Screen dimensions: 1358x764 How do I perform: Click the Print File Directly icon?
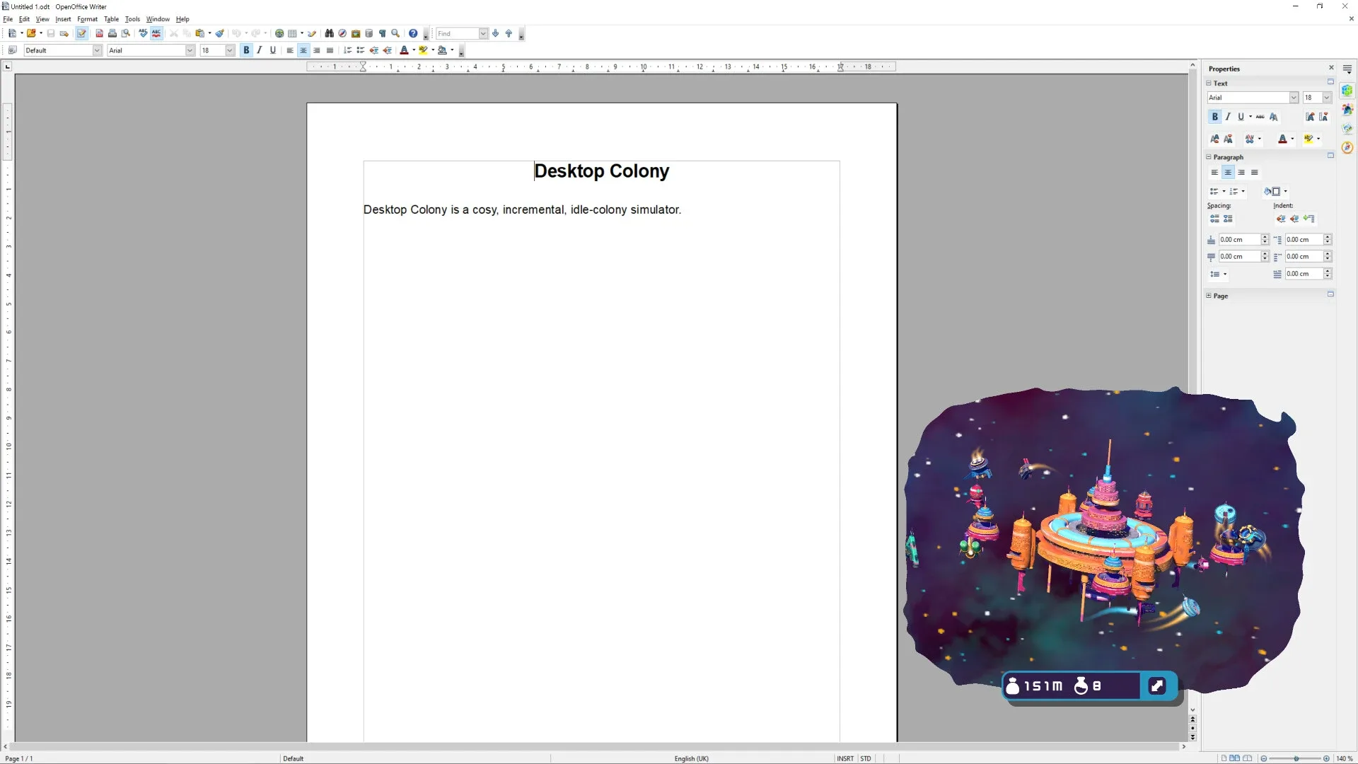112,33
